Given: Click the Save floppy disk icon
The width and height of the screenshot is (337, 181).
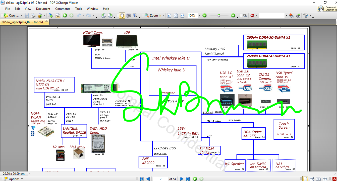Looking at the screenshot, I should 27,16.
